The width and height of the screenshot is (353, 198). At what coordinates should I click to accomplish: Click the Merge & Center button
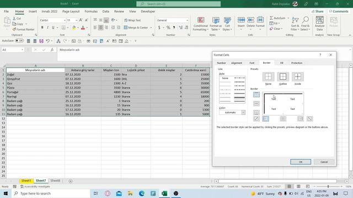[x=136, y=28]
